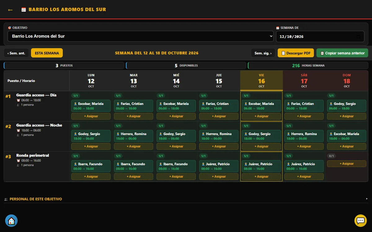Add assignment to Guardia Día on Saturday 17
The width and height of the screenshot is (372, 232).
tap(304, 116)
